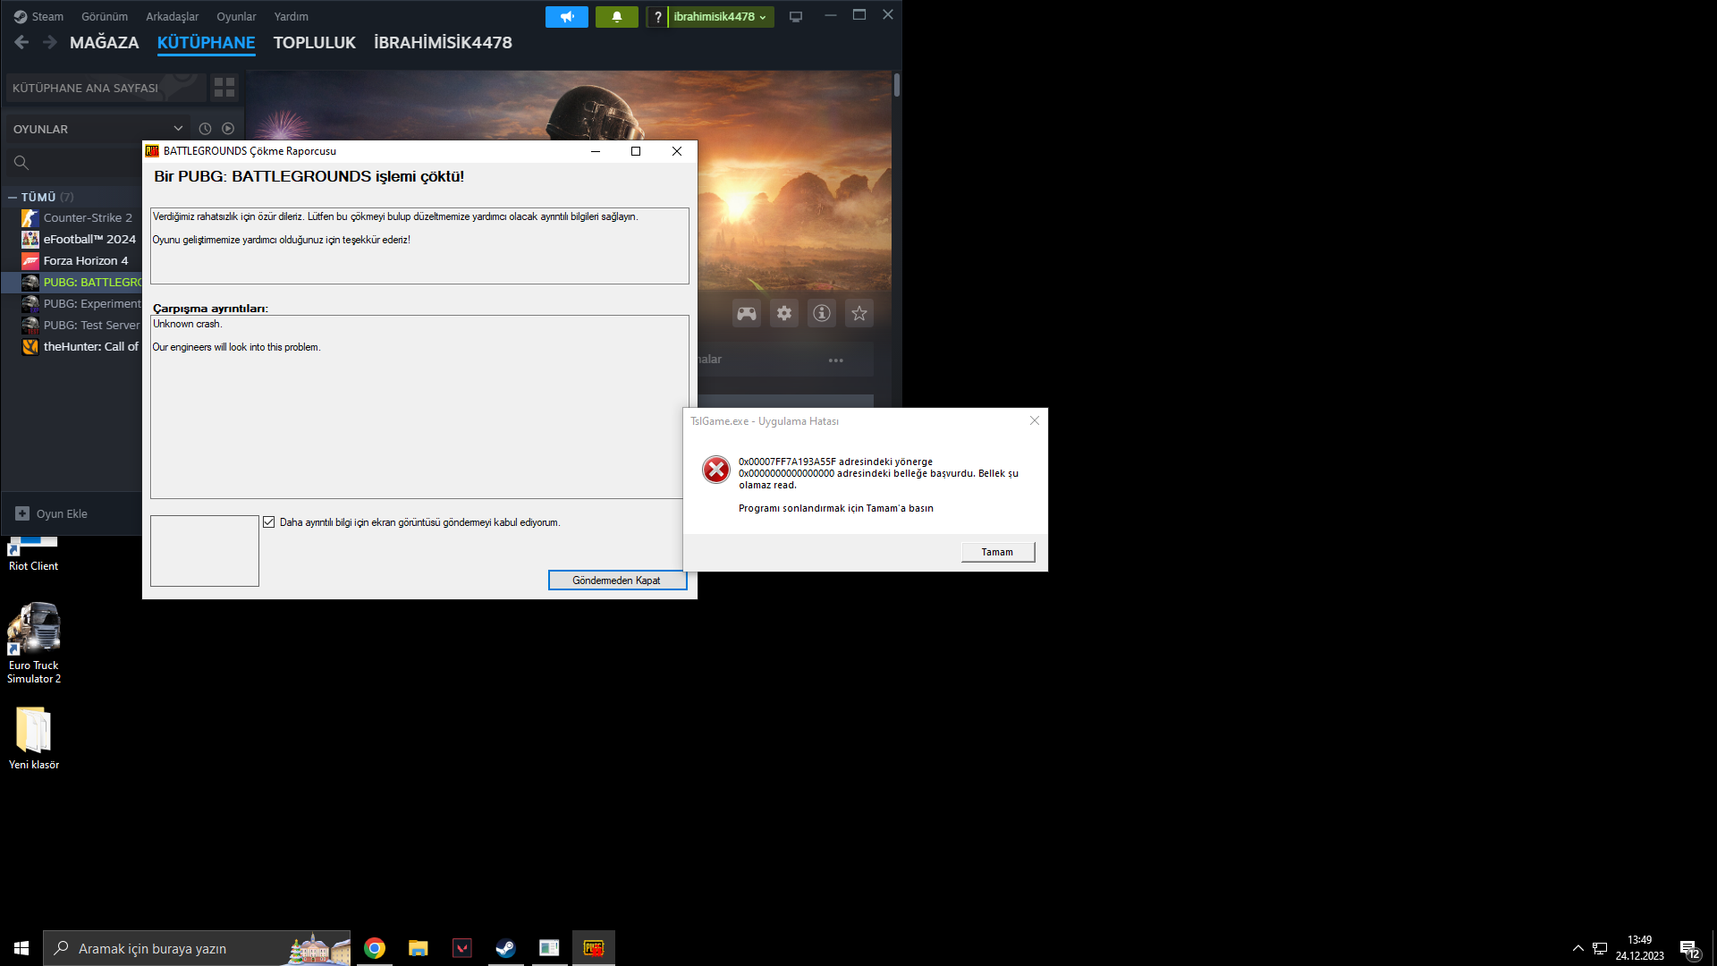Open Valorant icon on the taskbar
1717x966 pixels.
462,948
